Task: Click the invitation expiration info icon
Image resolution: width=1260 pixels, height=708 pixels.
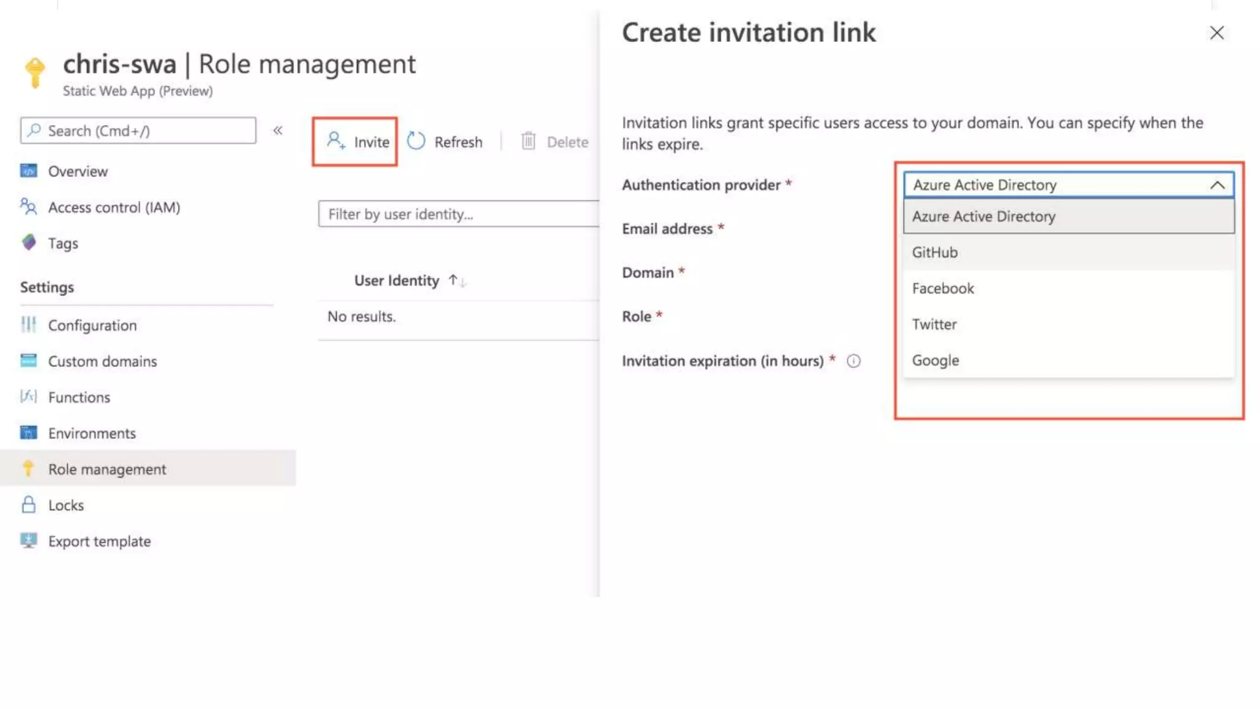Action: 853,361
